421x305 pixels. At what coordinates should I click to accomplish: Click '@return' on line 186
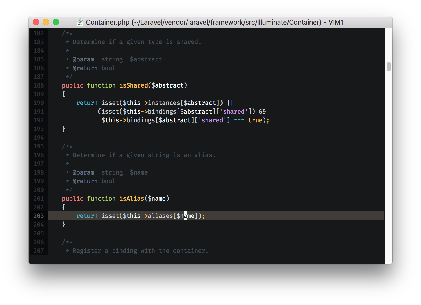(85, 68)
